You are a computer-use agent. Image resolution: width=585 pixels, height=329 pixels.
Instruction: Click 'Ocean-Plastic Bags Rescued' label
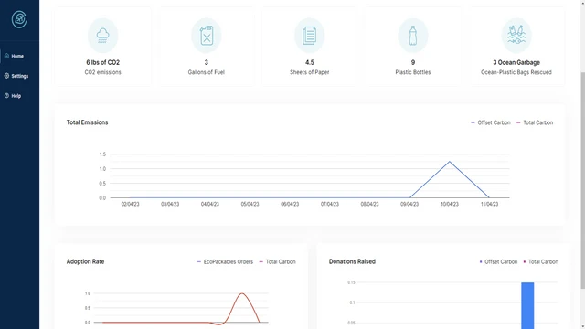(x=516, y=72)
